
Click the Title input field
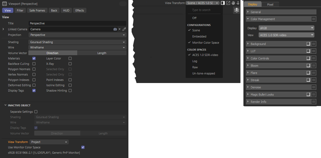tap(77, 24)
